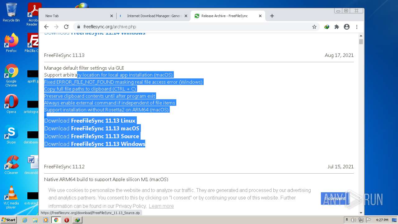This screenshot has height=224, width=398.
Task: Click the Chrome taskbar button
Action: coord(56,220)
